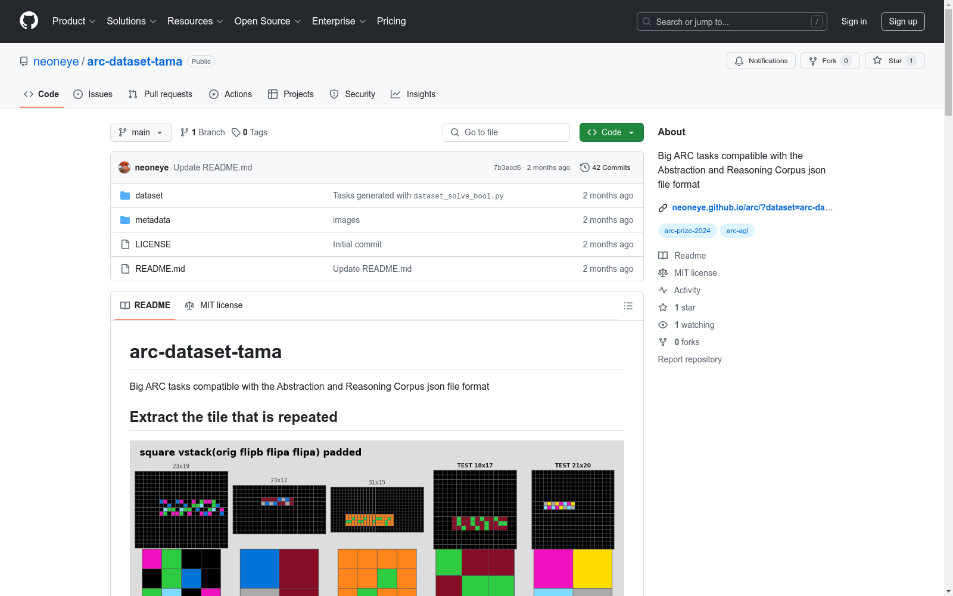Open the 'Initial commit' message link
The width and height of the screenshot is (953, 596).
(357, 244)
